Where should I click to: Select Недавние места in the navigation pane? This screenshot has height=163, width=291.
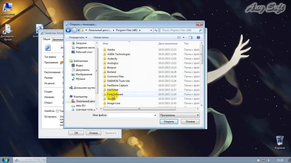coord(83,48)
